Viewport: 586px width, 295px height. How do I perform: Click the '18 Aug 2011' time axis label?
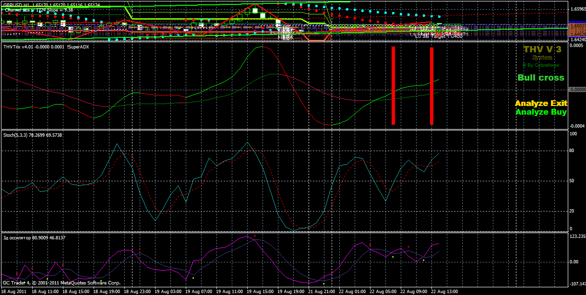pos(14,291)
